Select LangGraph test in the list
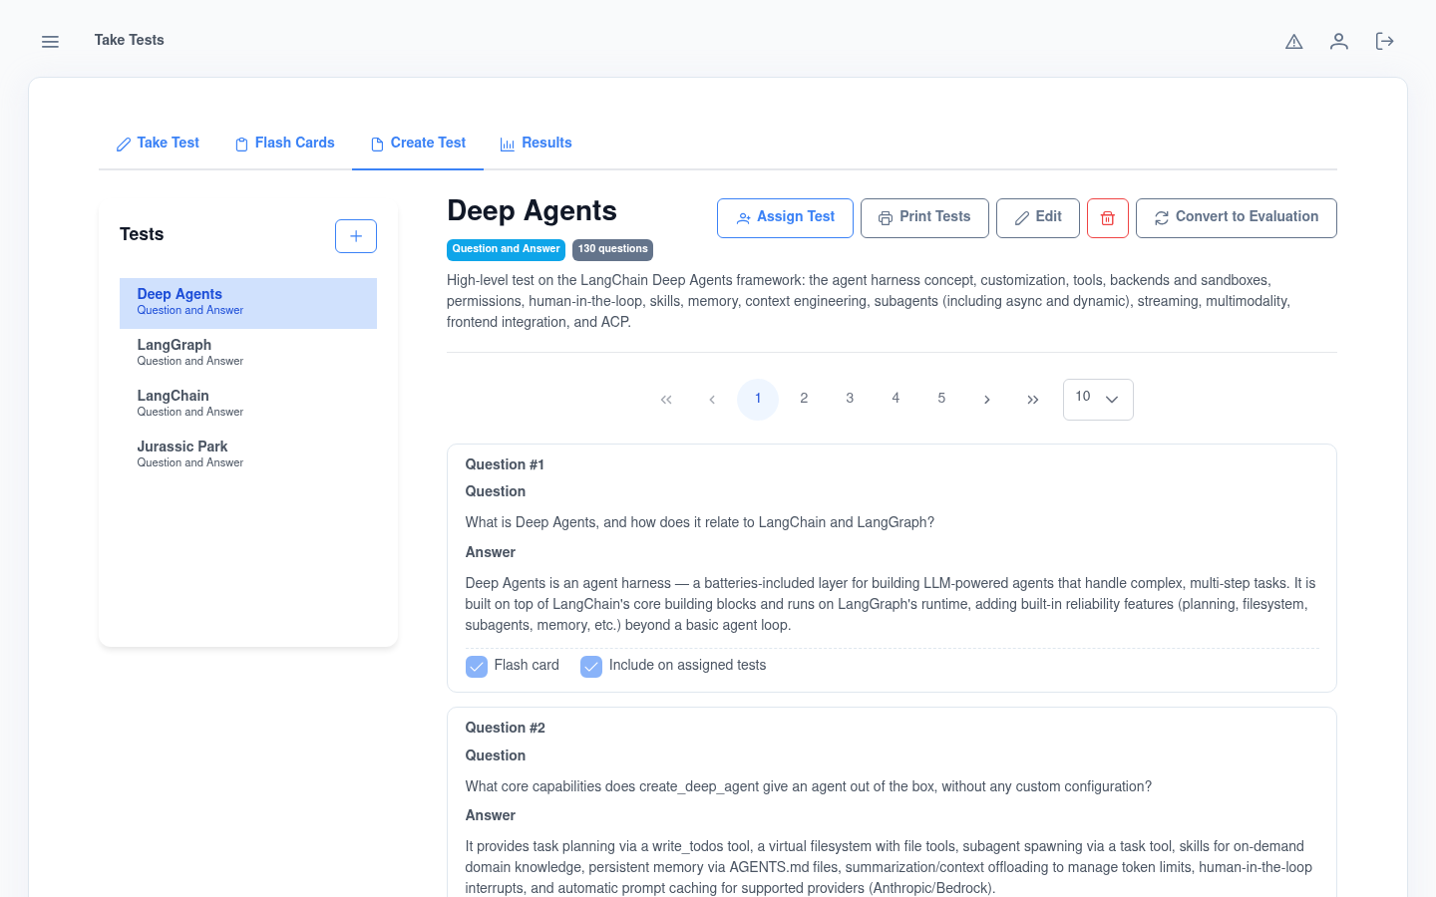The image size is (1436, 897). click(x=248, y=354)
